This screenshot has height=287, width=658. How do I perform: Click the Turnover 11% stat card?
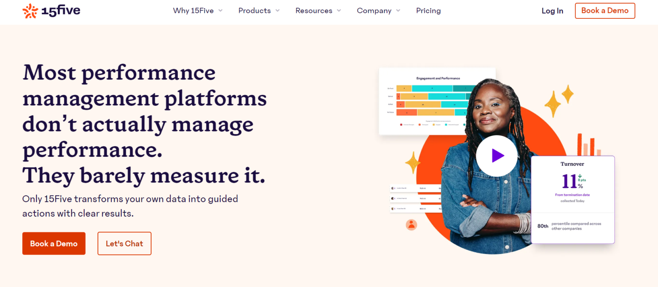[x=572, y=200]
